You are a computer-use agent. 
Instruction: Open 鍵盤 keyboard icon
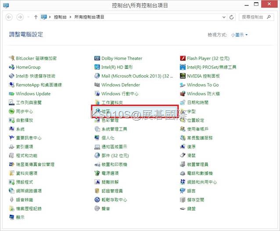[x=183, y=209]
